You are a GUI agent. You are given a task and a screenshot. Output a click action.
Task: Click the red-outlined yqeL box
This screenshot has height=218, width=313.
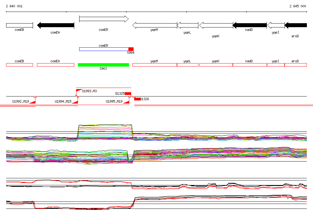[x=188, y=65]
